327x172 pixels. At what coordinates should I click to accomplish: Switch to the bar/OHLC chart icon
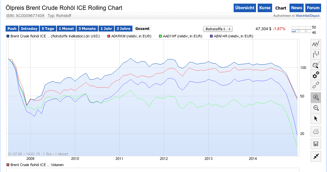tap(315, 54)
